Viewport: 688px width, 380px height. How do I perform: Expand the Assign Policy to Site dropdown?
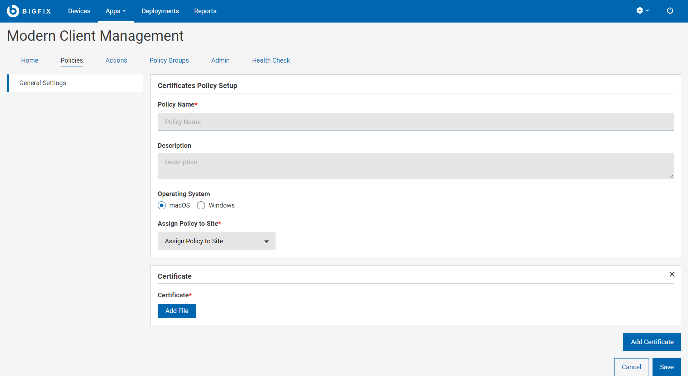pos(216,241)
